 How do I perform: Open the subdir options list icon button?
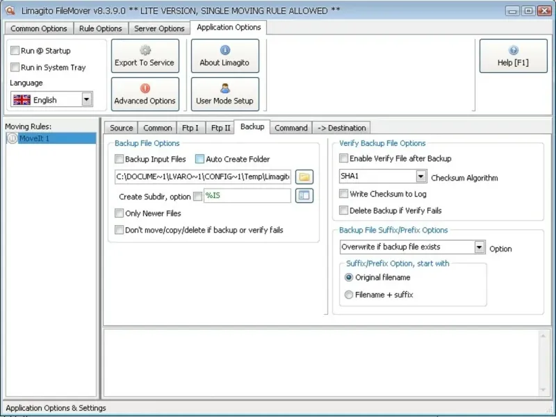(304, 195)
